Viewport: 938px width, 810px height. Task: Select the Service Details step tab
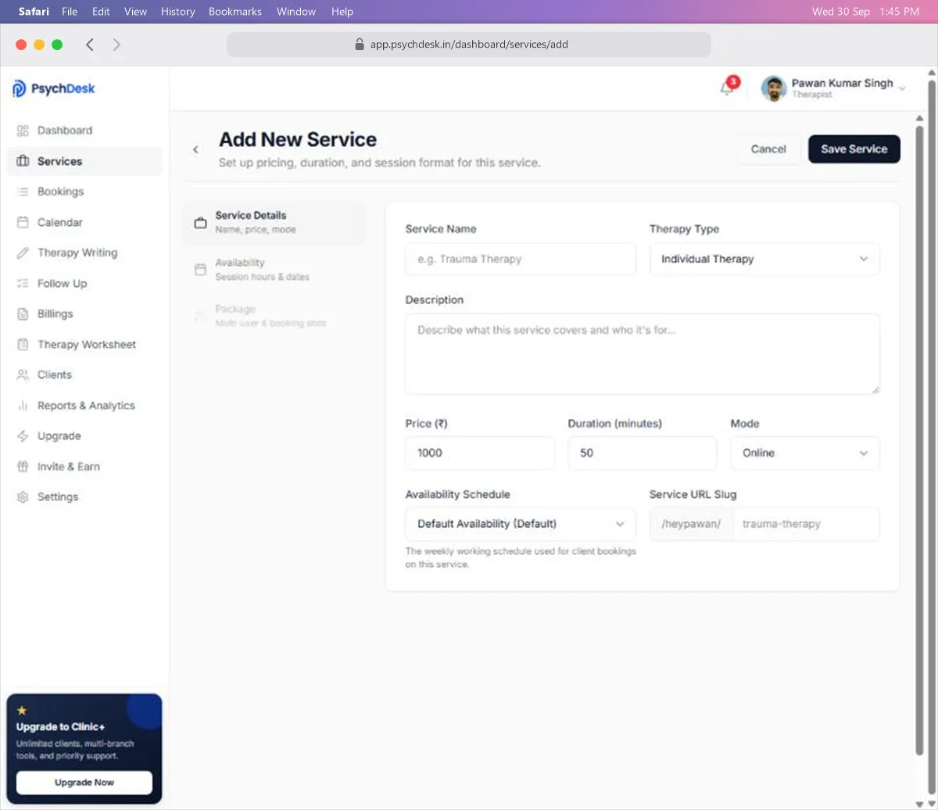pos(274,223)
